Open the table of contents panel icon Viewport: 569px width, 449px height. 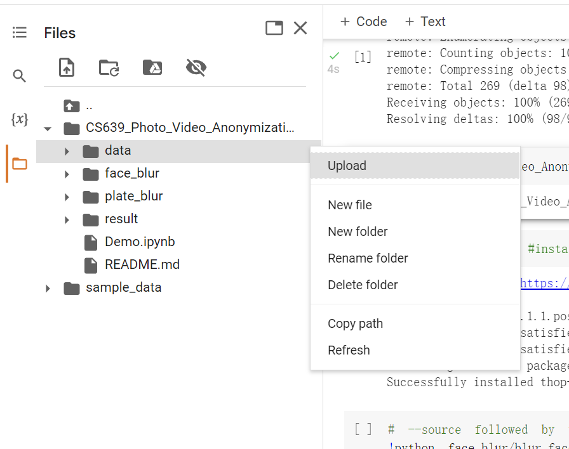(x=18, y=33)
